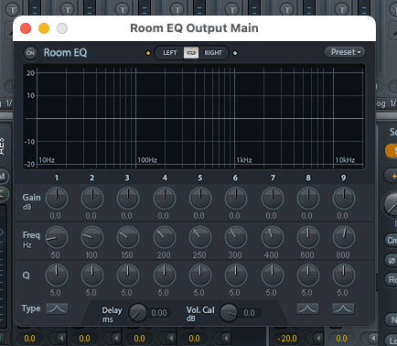Click the 100 Hz Freq knob

click(92, 237)
